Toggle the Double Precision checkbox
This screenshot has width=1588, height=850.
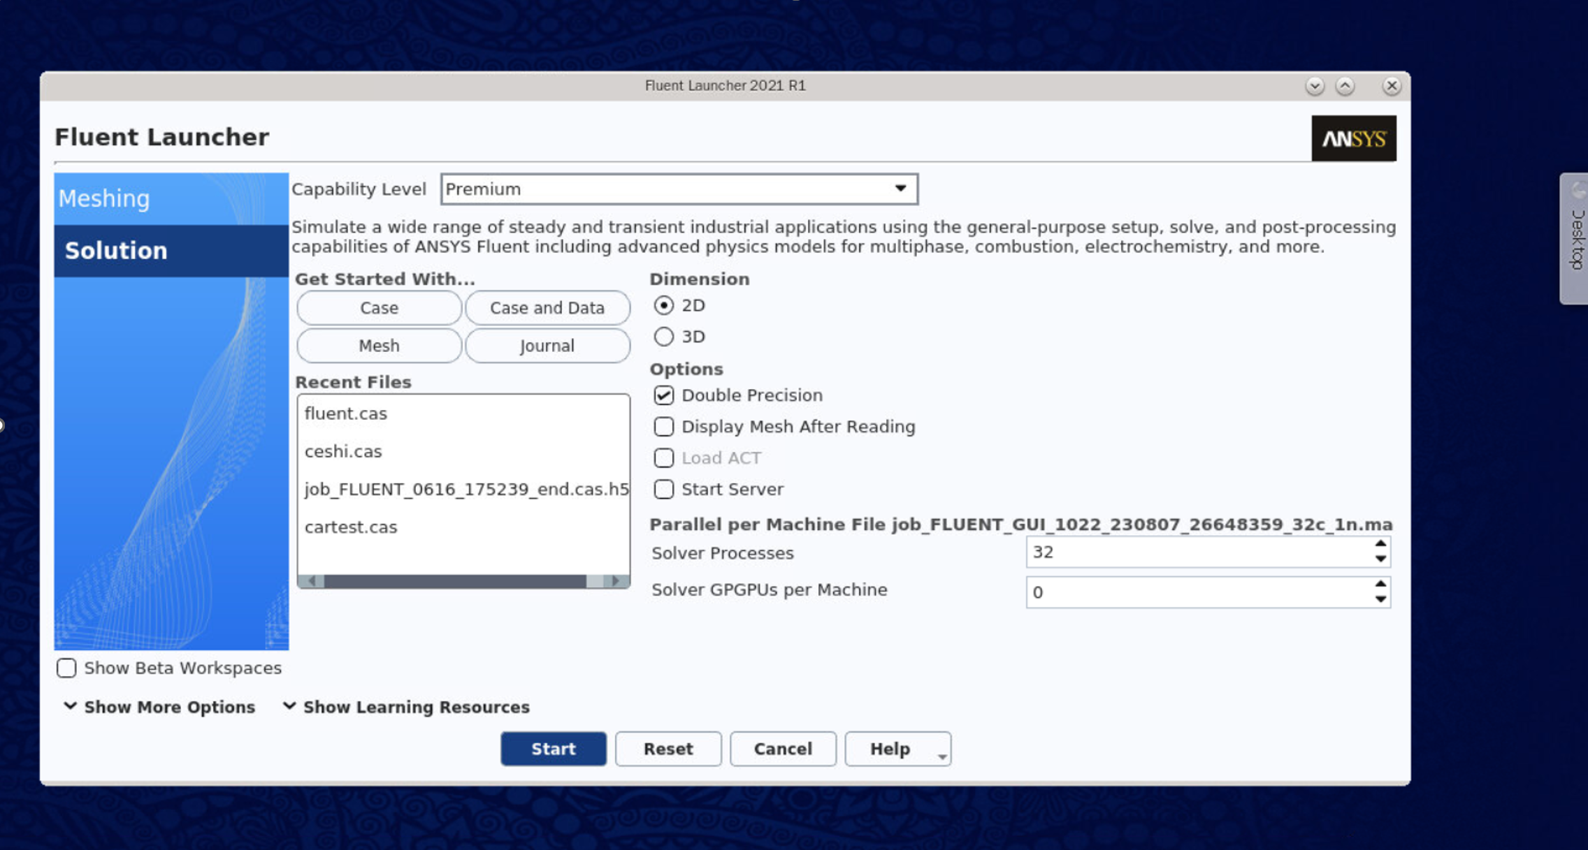(663, 395)
